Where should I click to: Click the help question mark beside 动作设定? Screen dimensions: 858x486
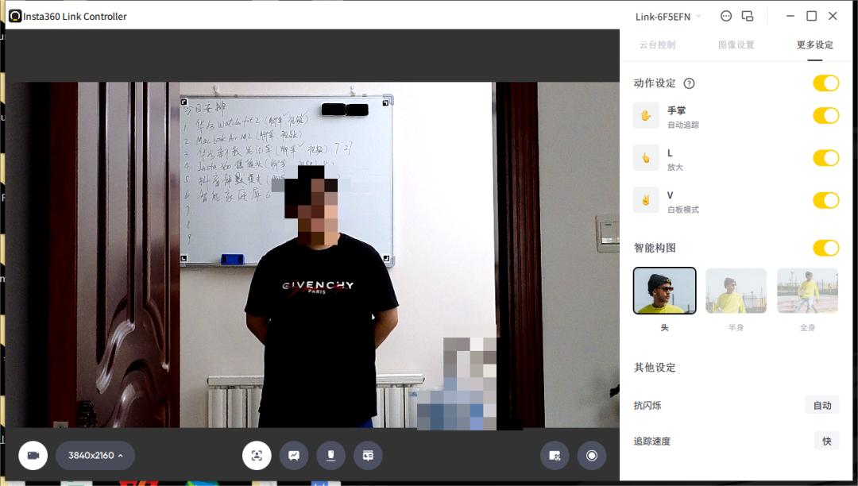pos(688,83)
